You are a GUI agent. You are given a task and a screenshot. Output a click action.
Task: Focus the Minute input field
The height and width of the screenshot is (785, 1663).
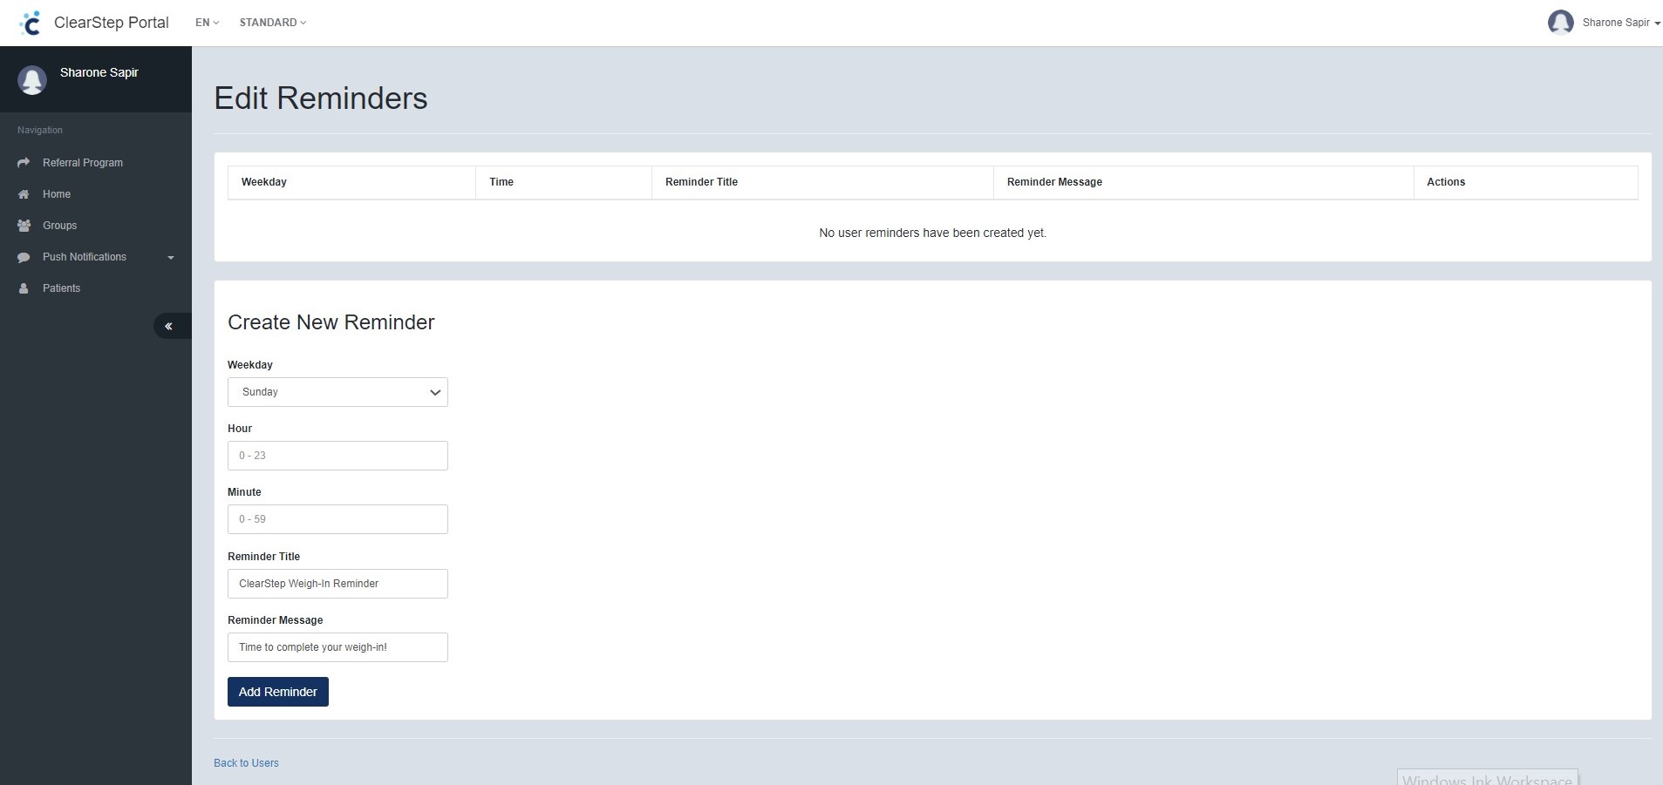337,519
